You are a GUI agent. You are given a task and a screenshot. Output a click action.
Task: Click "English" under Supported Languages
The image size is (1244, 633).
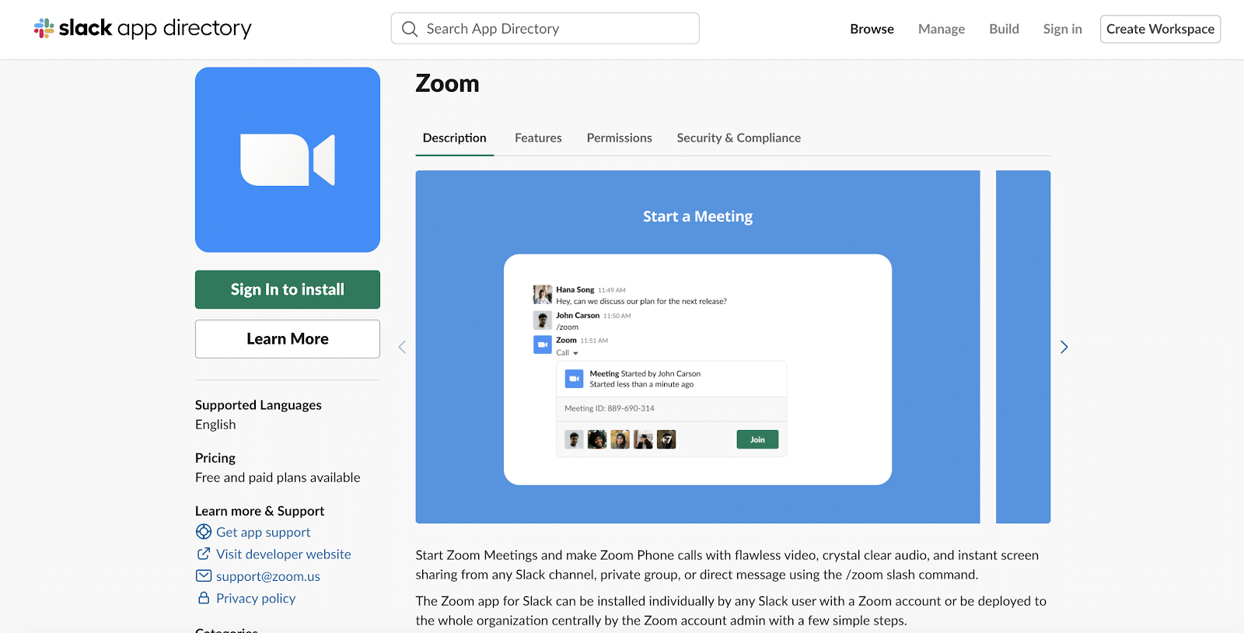215,425
